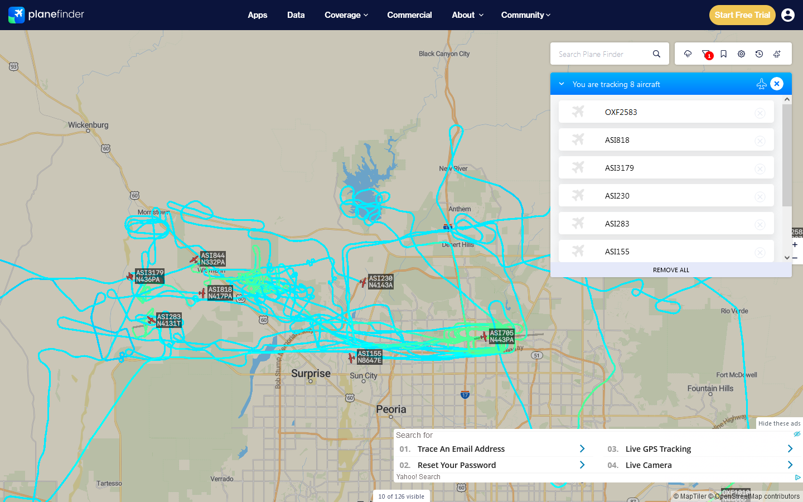
Task: Click the tracked list scrollbar thumb
Action: [x=787, y=155]
